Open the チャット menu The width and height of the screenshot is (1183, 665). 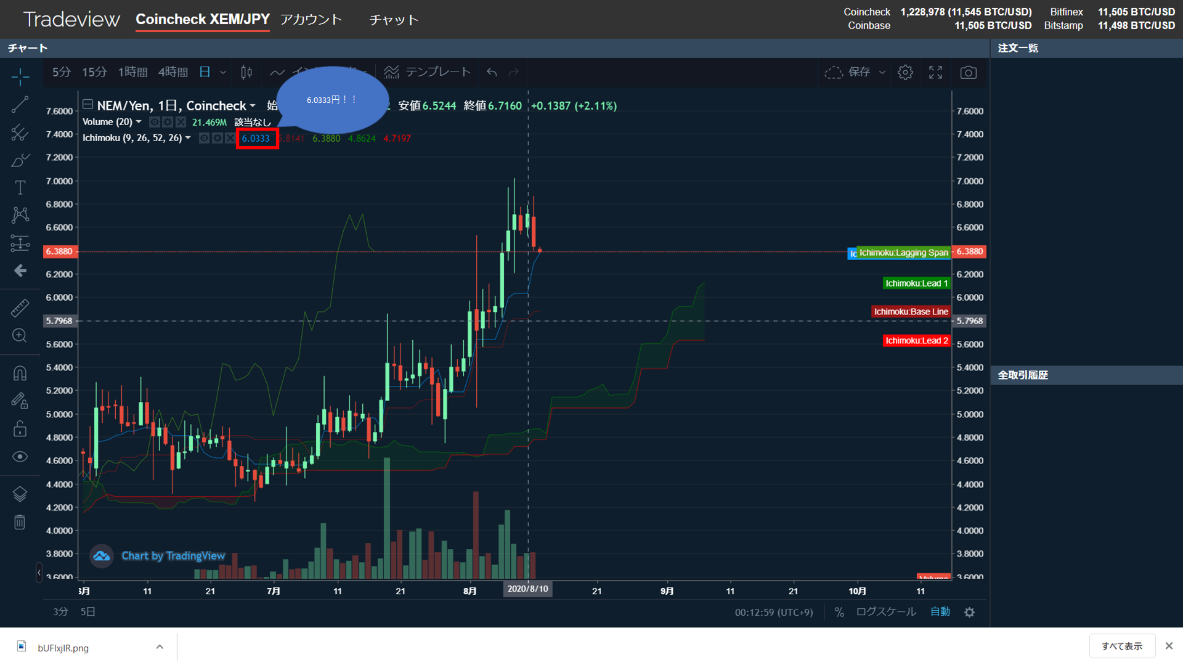click(x=394, y=20)
